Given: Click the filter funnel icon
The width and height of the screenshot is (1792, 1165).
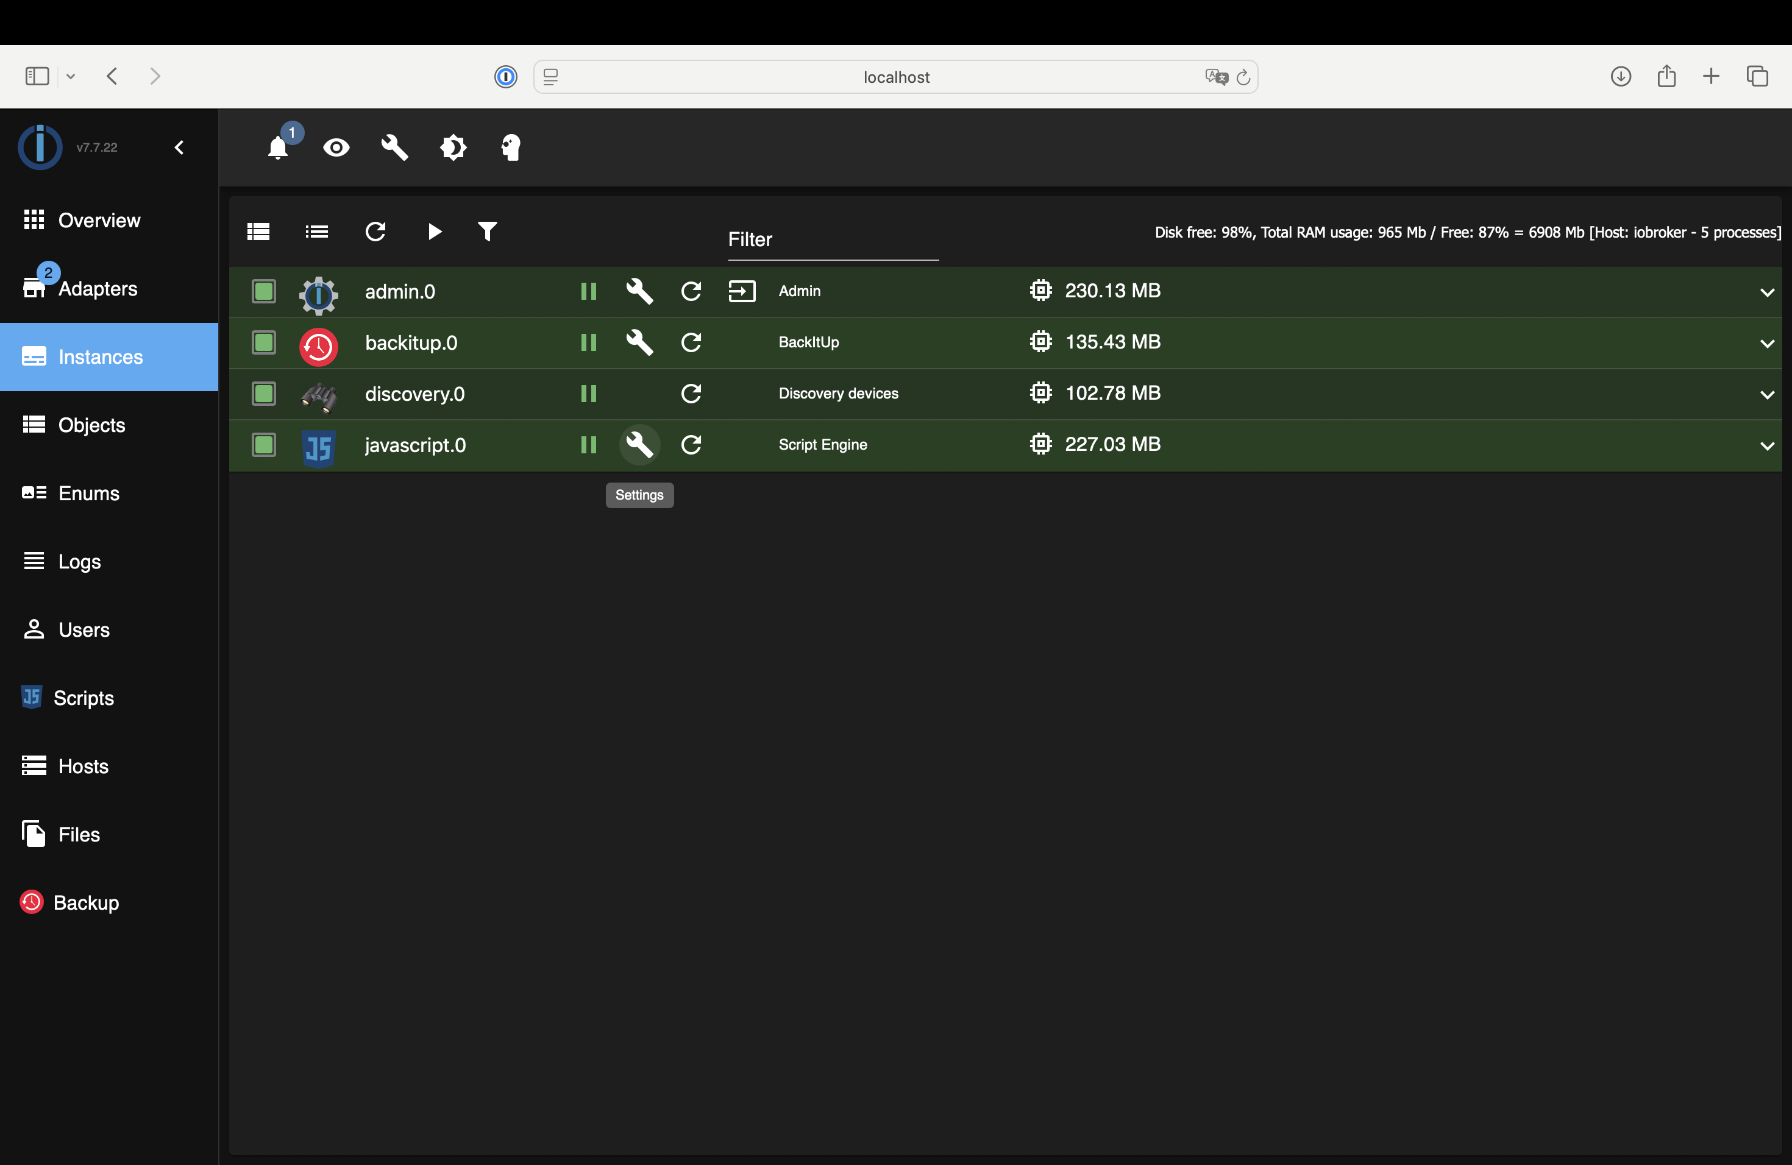Looking at the screenshot, I should (x=487, y=231).
